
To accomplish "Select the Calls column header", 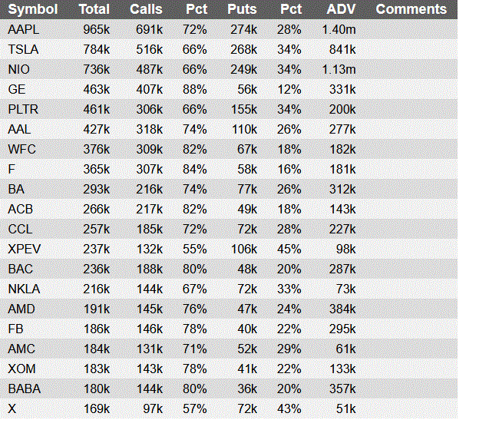I will [x=146, y=10].
